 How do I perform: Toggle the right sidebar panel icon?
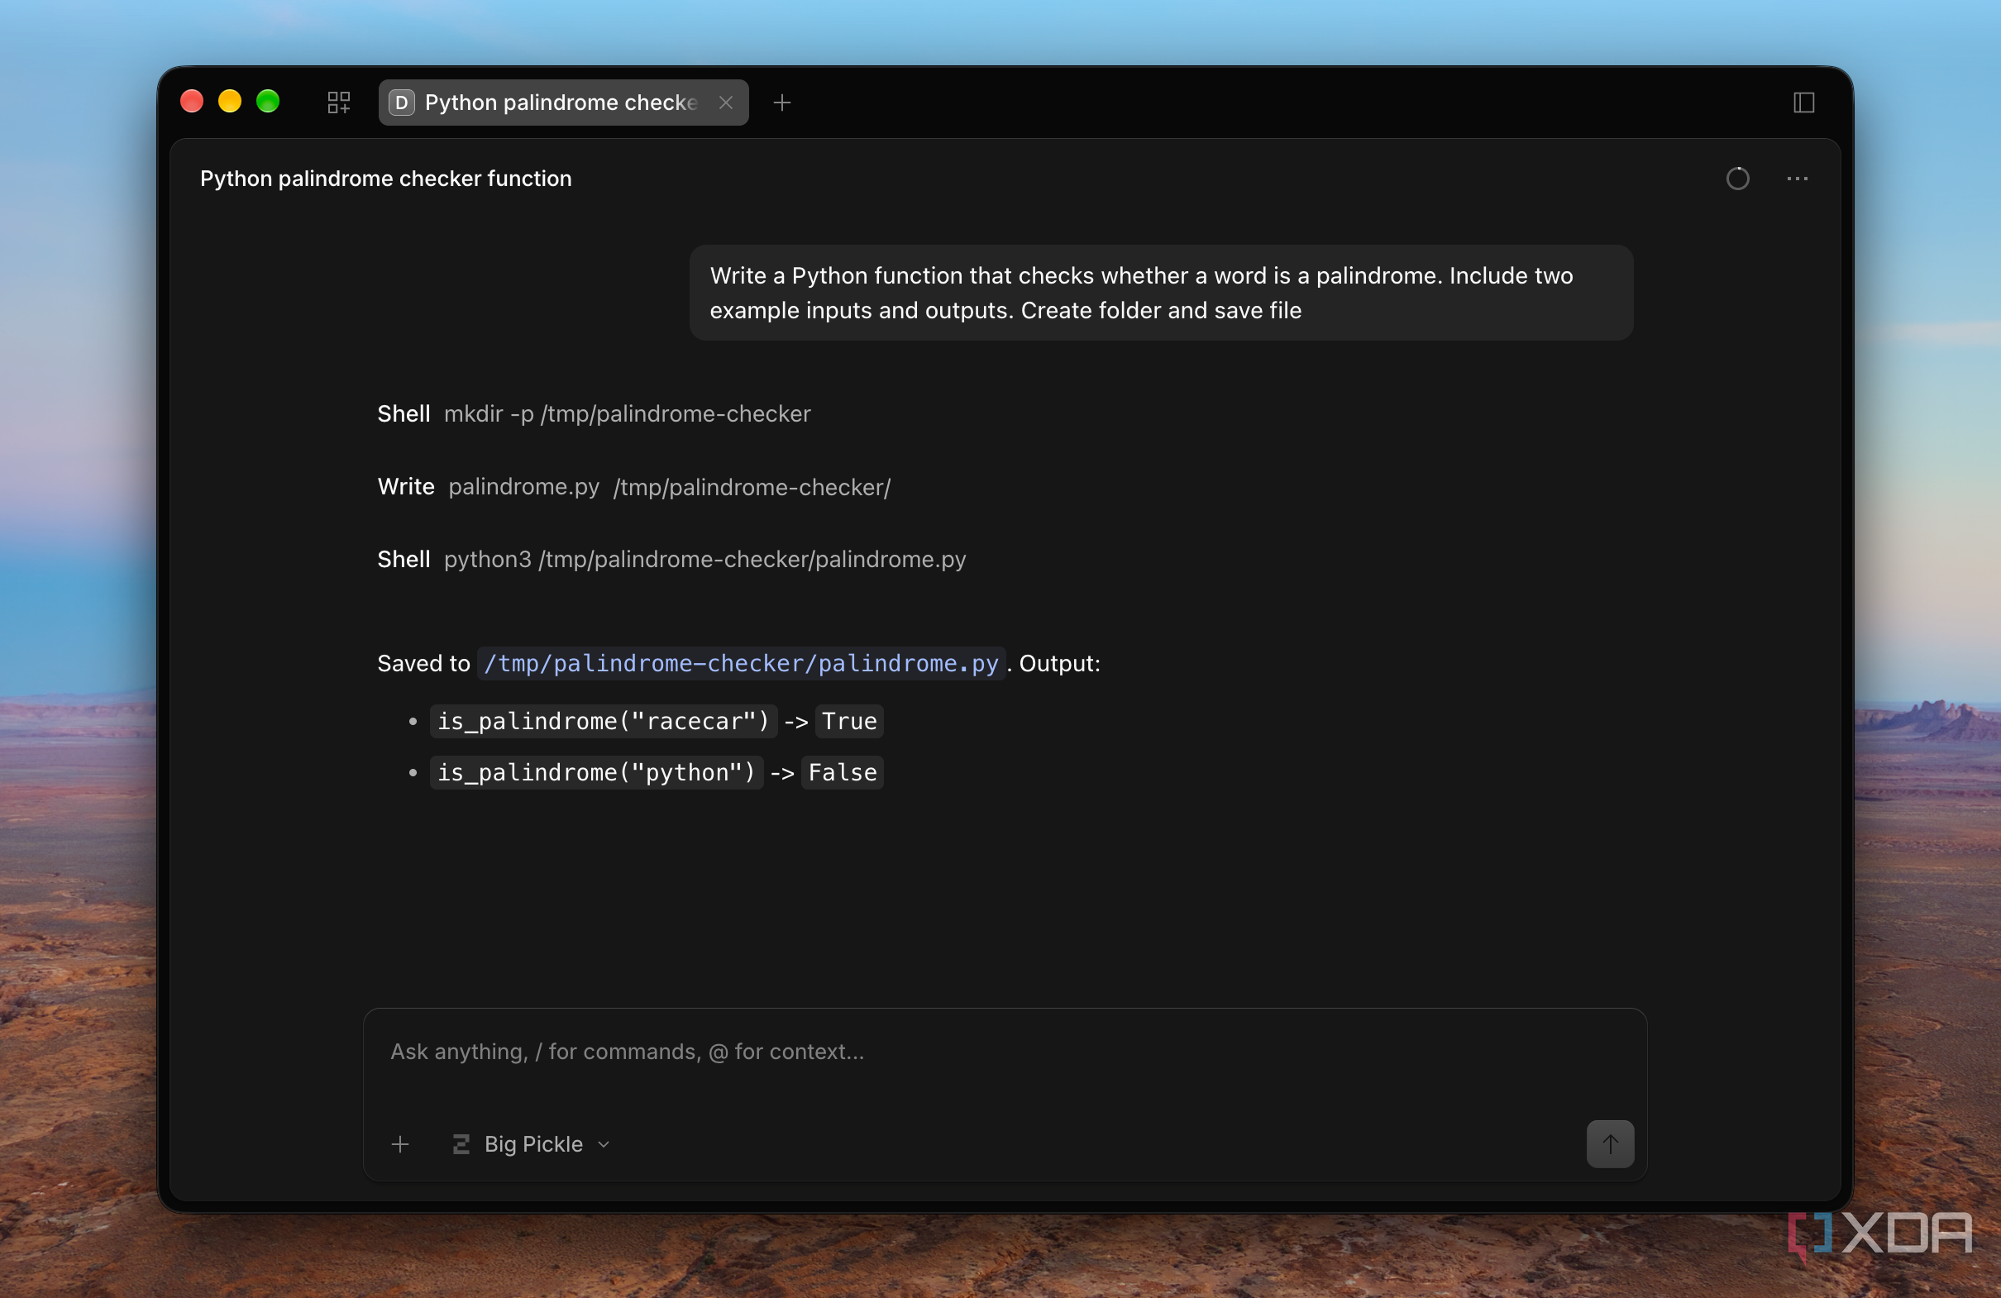click(x=1803, y=103)
